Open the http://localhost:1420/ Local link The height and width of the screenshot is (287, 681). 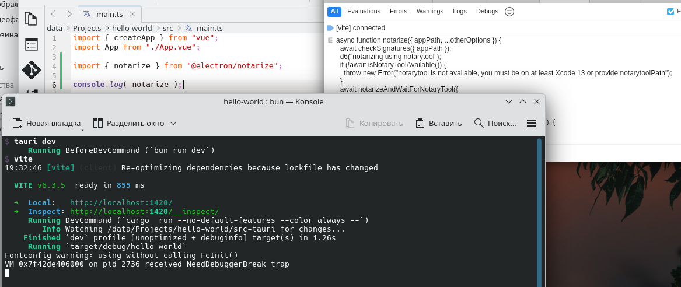point(121,203)
